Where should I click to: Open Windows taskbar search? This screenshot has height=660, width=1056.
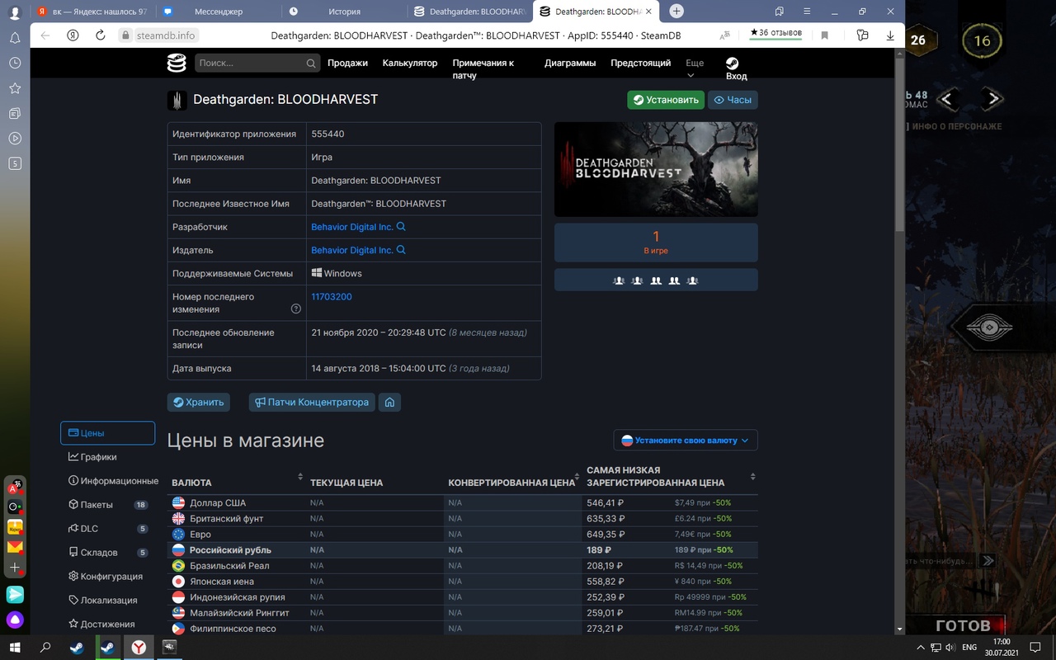[45, 648]
